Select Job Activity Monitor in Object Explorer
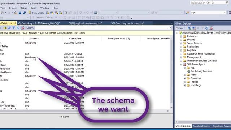231x130 pixels. pyautogui.click(x=201, y=71)
